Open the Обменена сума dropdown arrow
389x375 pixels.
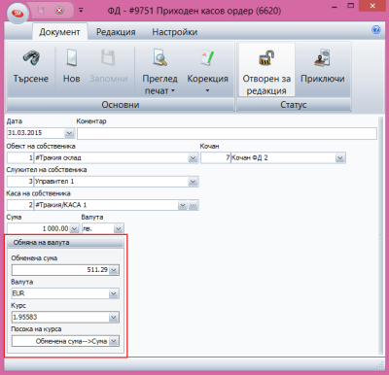pyautogui.click(x=114, y=270)
